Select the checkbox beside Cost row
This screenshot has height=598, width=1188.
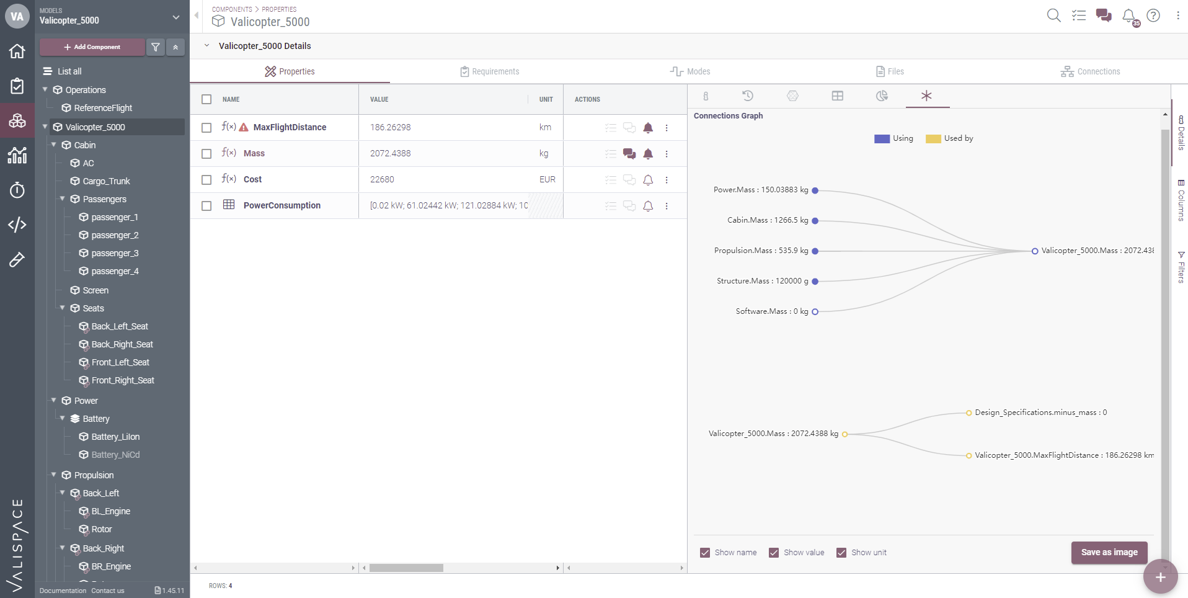[x=206, y=180]
